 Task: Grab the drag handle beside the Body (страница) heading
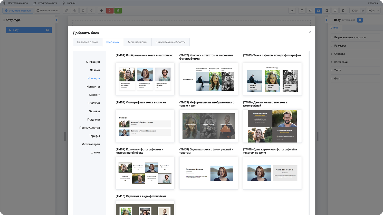[331, 20]
